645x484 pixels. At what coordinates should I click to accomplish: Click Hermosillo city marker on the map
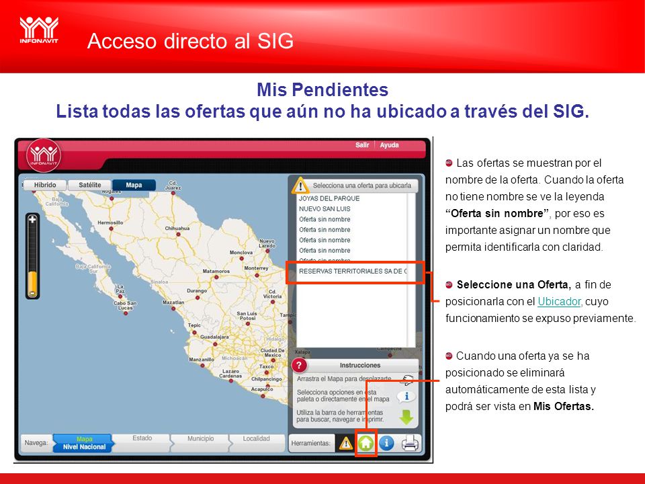click(x=110, y=228)
